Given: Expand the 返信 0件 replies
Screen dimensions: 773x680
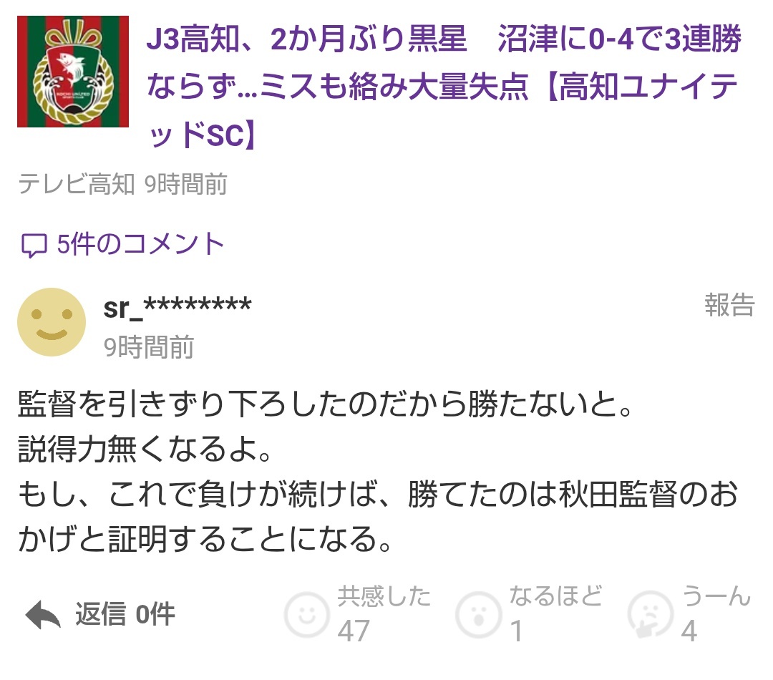Looking at the screenshot, I should click(125, 614).
